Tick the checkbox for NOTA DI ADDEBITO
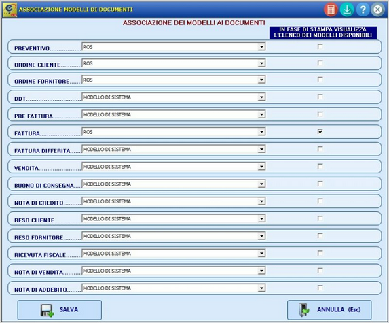389x323 pixels. tap(320, 288)
